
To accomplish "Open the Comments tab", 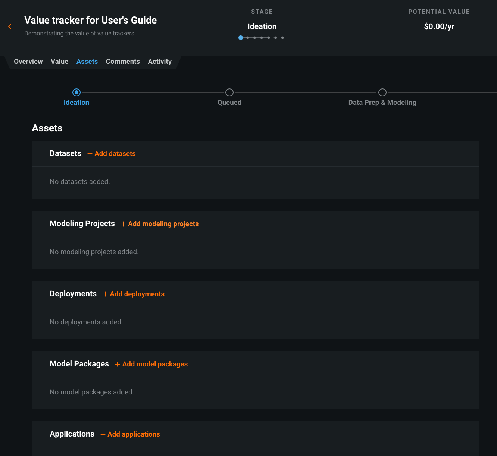I will 123,62.
